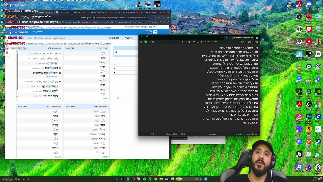Expand the H1 heading dropdown in Notepad
Image resolution: width=323 pixels, height=182 pixels.
click(x=213, y=42)
